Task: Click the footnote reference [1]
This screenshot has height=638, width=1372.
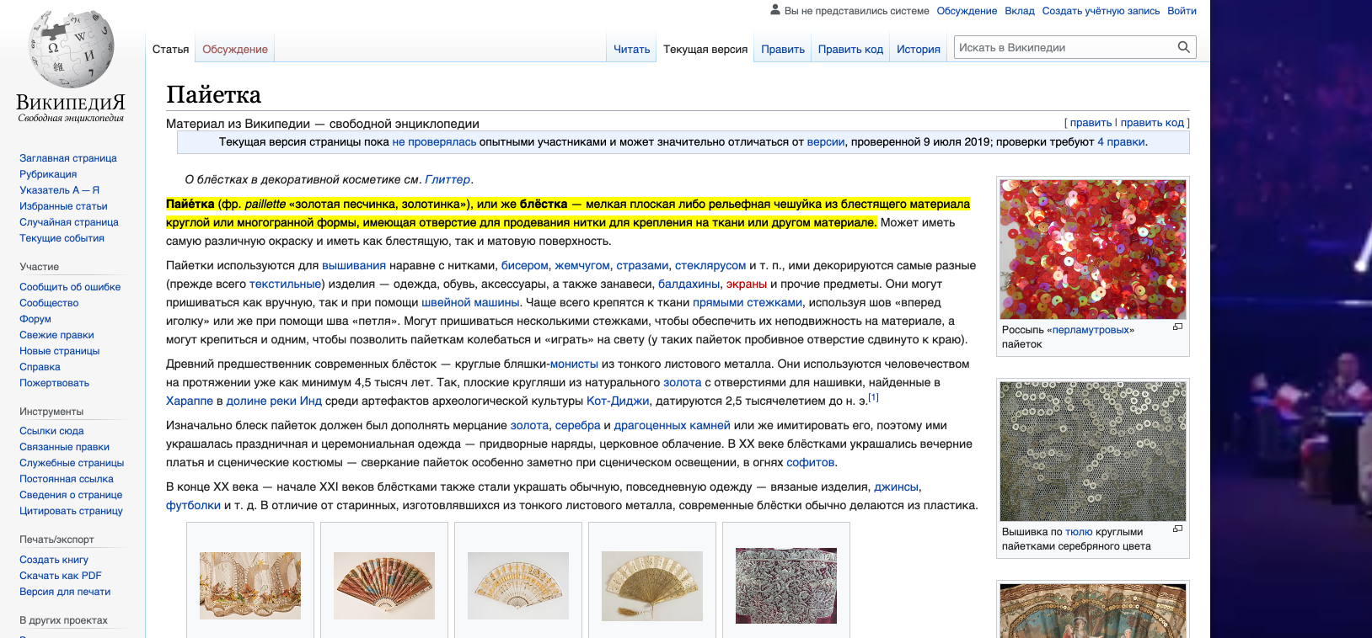Action: pos(873,397)
